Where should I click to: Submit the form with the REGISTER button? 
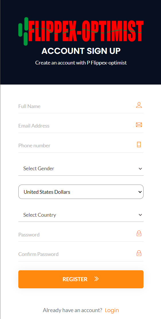tap(81, 279)
